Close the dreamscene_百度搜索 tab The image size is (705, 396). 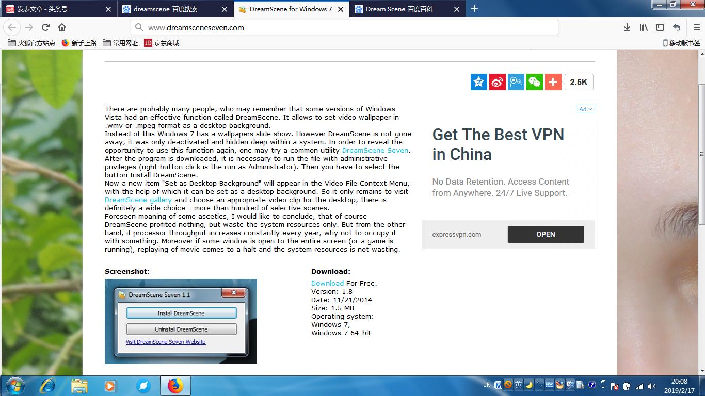(x=224, y=9)
